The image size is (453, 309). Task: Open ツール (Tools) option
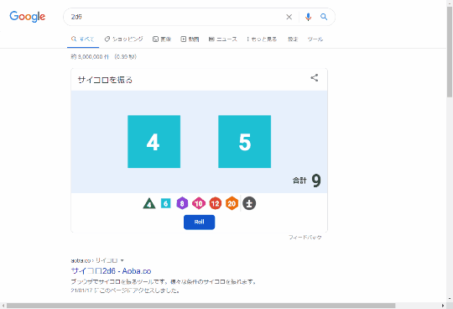(x=315, y=39)
